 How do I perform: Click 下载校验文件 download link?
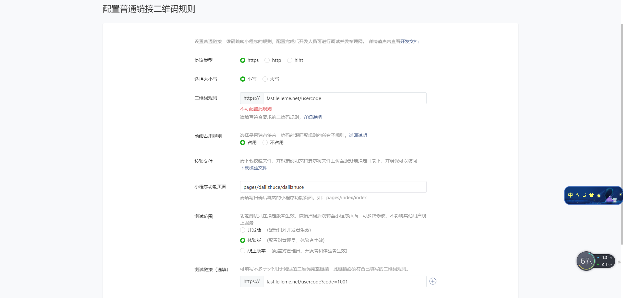point(253,168)
